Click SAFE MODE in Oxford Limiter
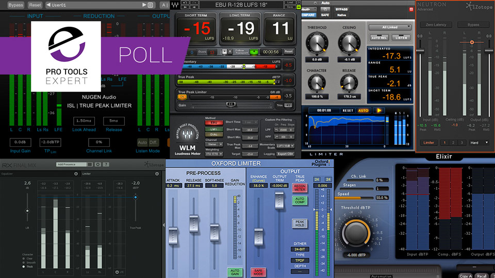 tap(258, 272)
